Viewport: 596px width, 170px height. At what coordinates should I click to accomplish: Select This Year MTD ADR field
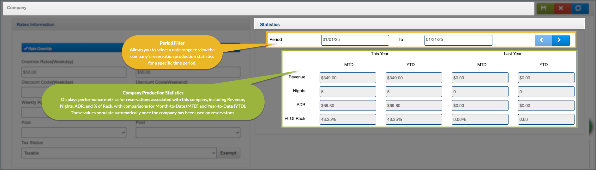click(x=347, y=105)
